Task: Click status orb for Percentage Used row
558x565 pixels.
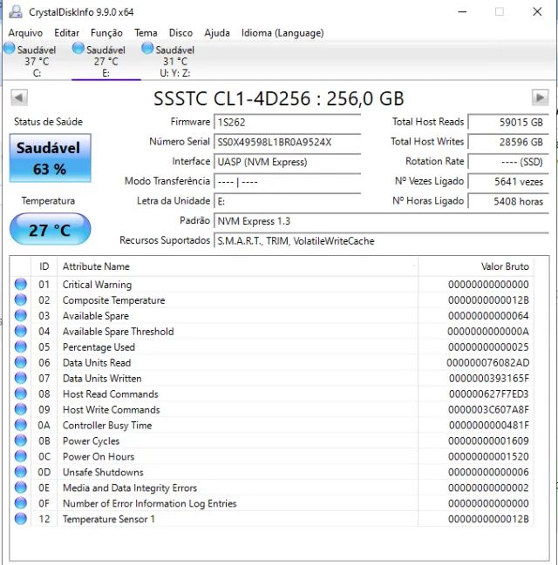Action: click(x=21, y=346)
